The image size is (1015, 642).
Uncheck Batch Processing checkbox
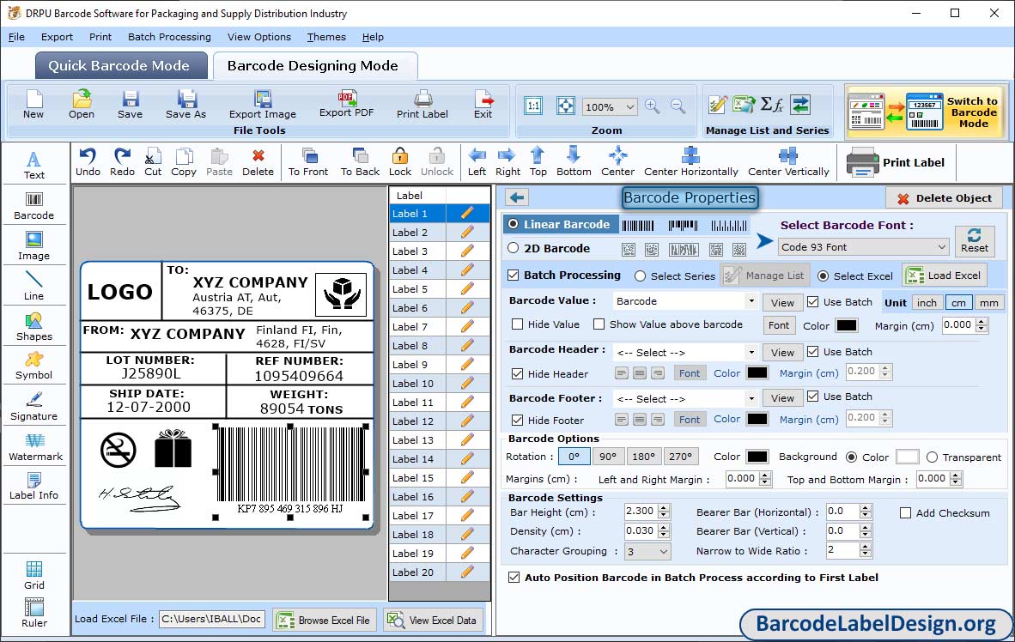(514, 275)
